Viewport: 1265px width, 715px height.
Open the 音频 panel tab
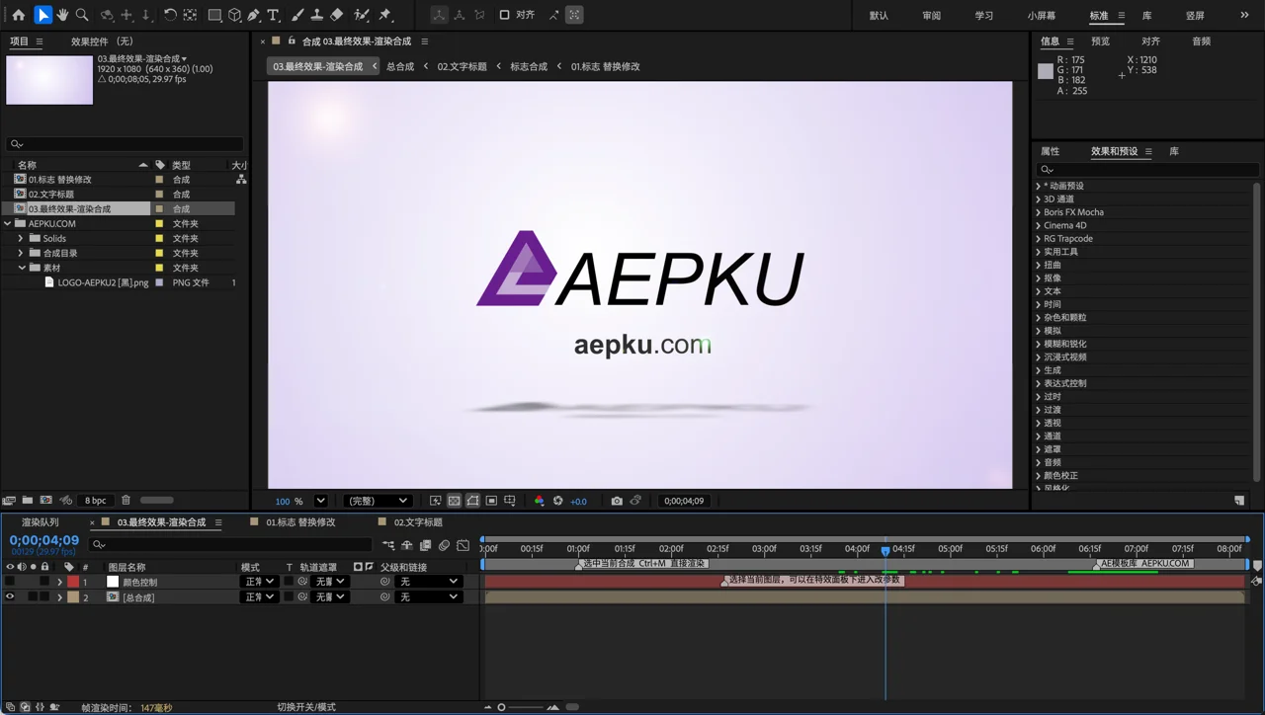1201,41
